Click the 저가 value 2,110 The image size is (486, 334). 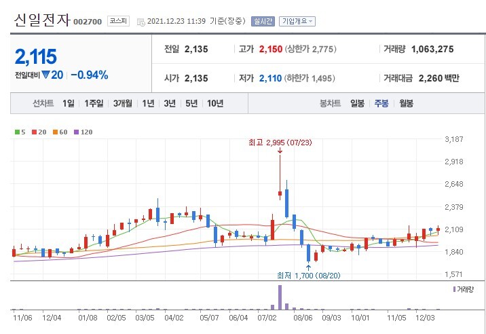click(270, 78)
